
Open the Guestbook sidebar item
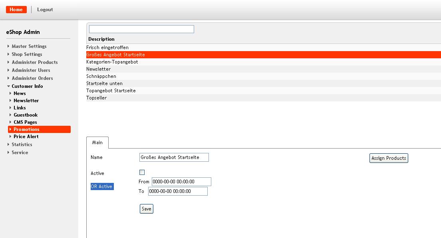point(26,115)
